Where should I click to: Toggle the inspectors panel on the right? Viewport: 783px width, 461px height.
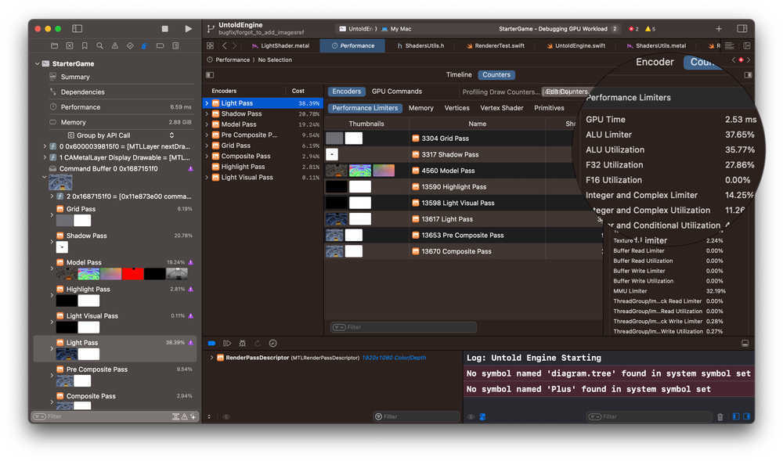[x=742, y=29]
